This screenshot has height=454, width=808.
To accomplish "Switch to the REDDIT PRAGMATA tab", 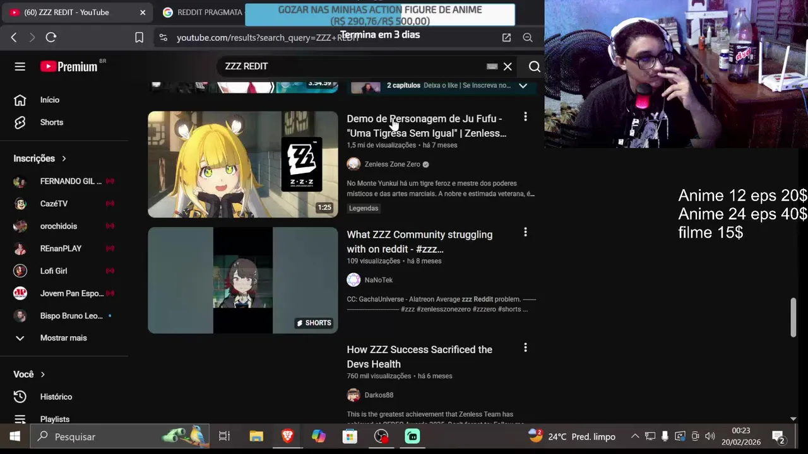I will point(202,12).
